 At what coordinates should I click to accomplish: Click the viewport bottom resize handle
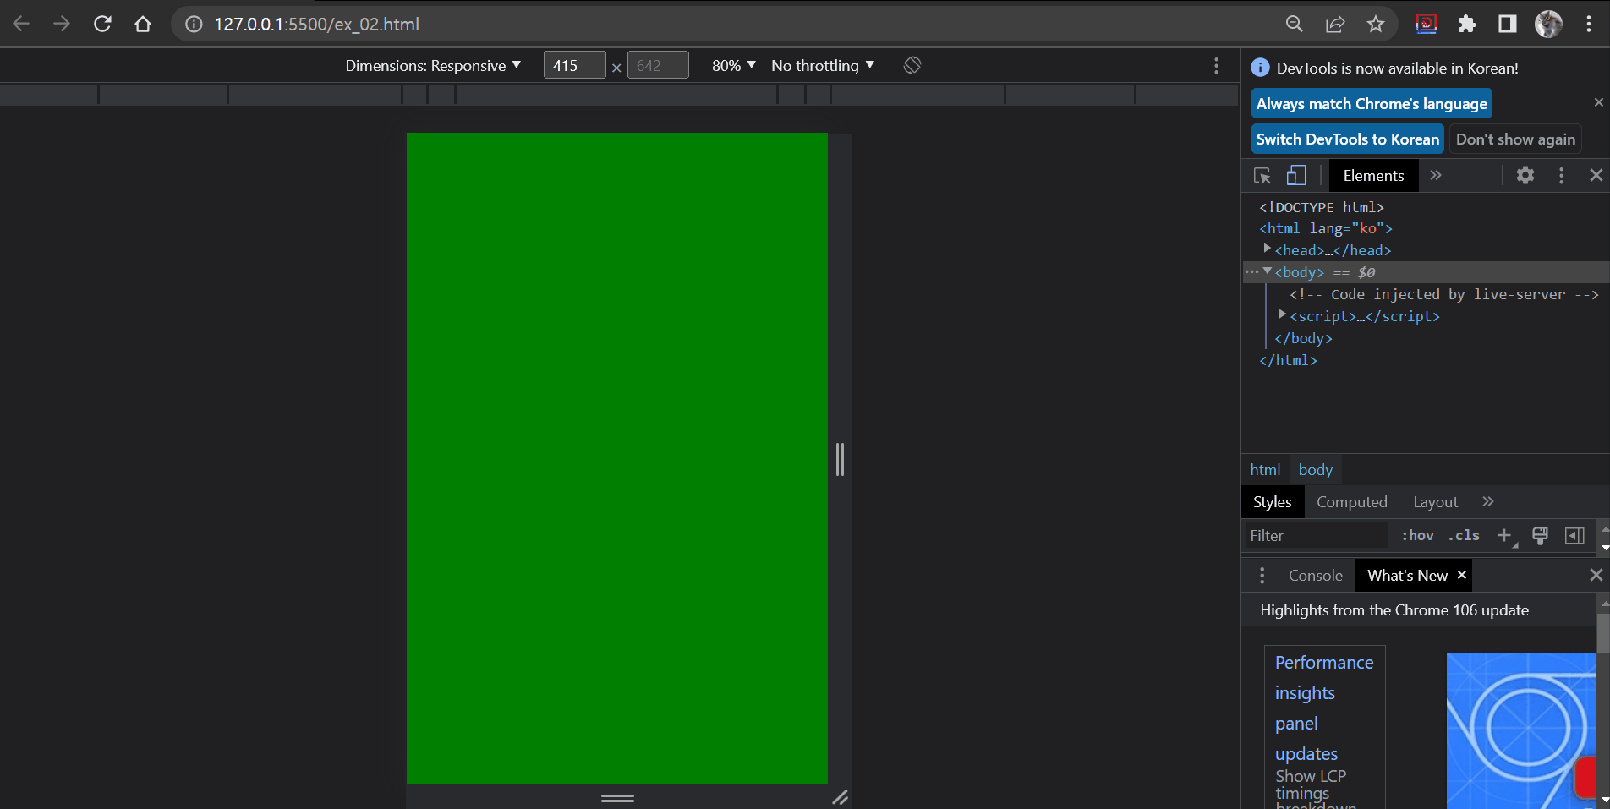coord(617,797)
